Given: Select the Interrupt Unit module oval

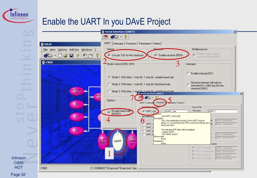Looking at the screenshot, I should point(77,91).
